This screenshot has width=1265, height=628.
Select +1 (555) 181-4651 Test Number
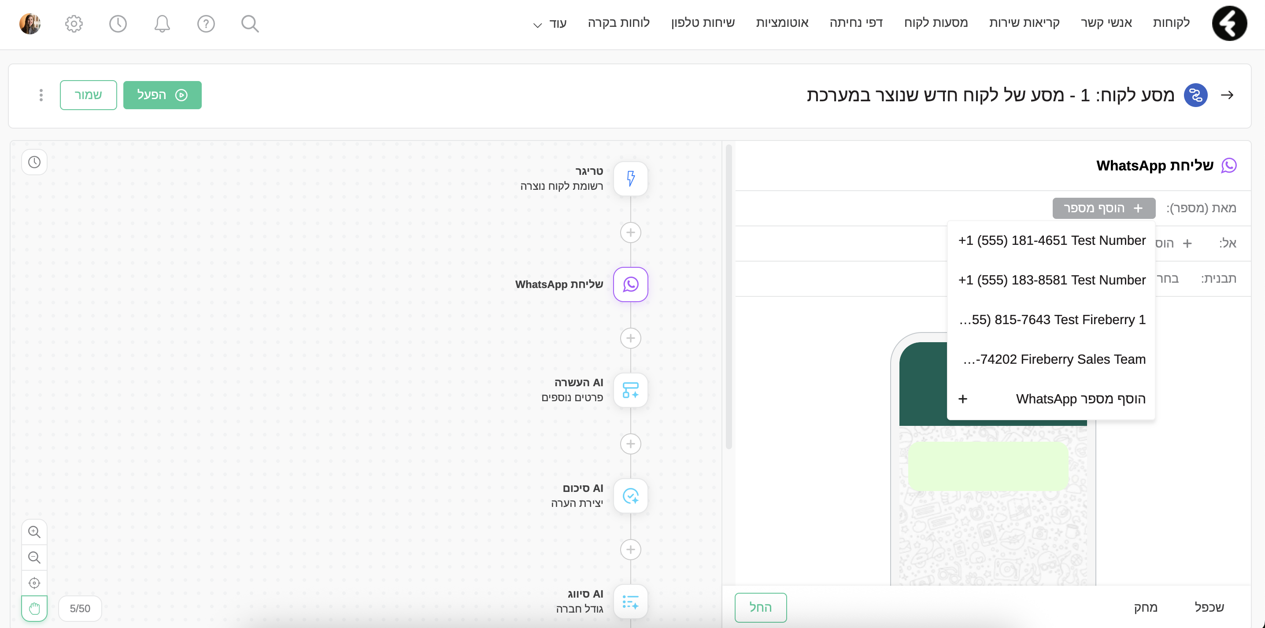[1051, 240]
